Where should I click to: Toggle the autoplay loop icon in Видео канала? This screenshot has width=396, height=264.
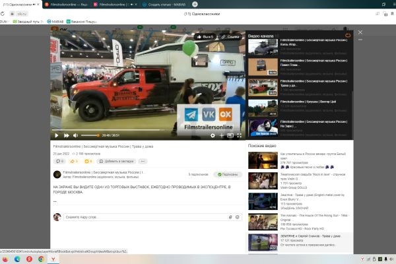point(348,36)
